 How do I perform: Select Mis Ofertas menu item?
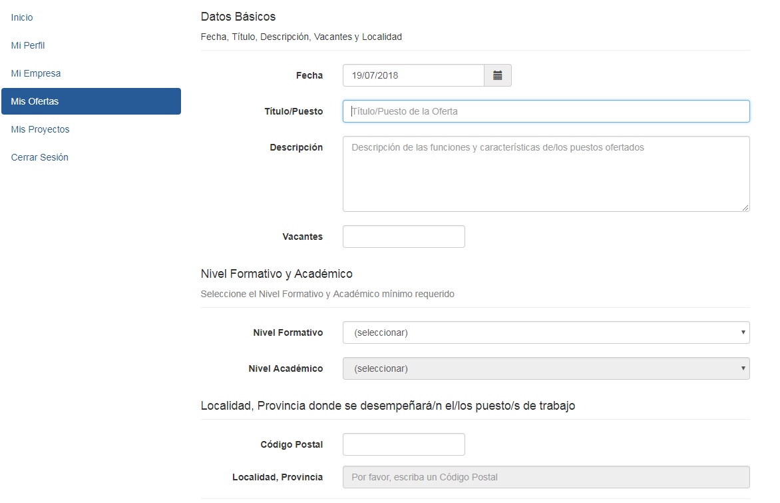pyautogui.click(x=91, y=101)
